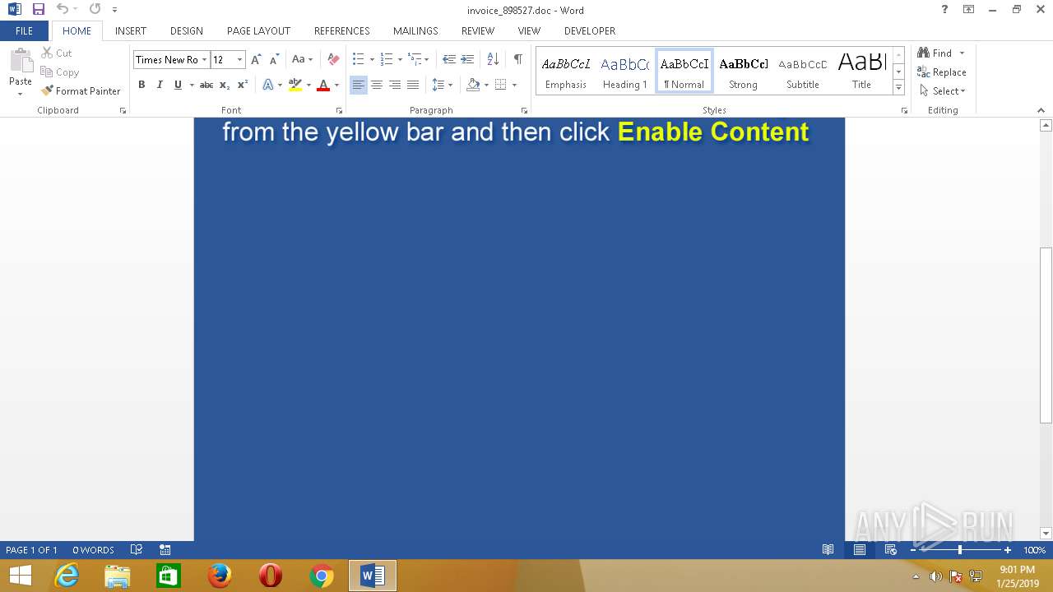This screenshot has height=592, width=1053.
Task: Center the paragraph text
Action: pyautogui.click(x=377, y=85)
